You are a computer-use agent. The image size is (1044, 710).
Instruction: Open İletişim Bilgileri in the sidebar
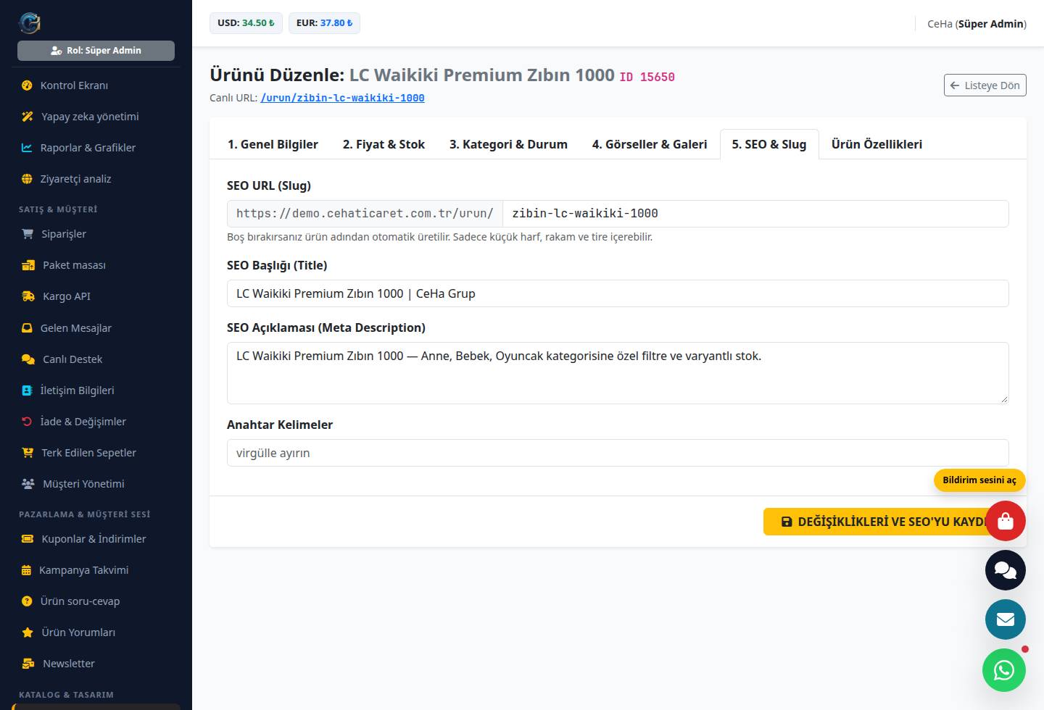[x=96, y=390]
